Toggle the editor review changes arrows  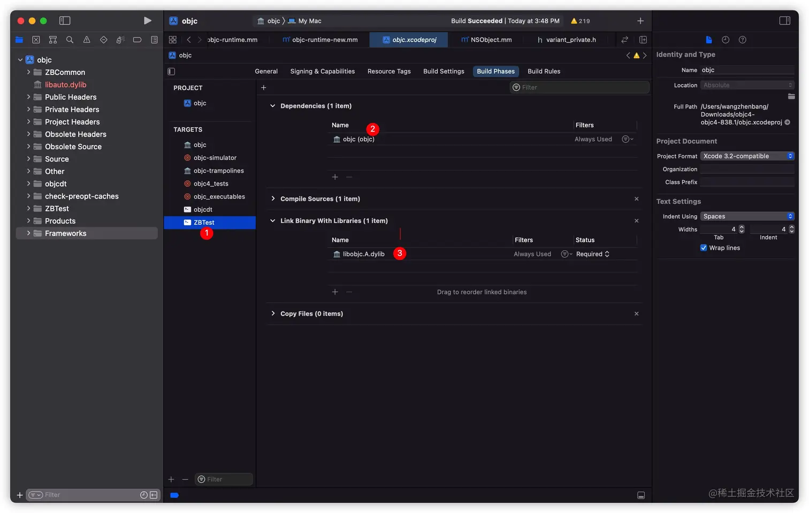624,40
